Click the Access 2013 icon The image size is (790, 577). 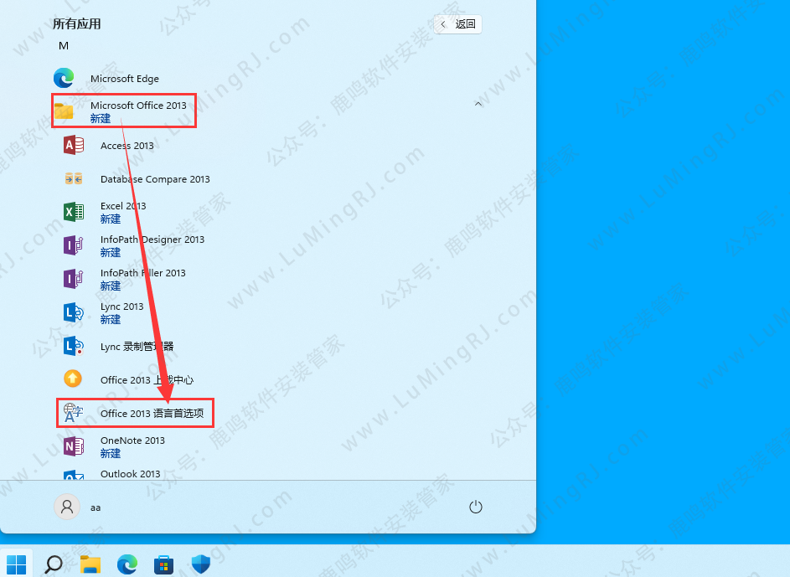[74, 146]
